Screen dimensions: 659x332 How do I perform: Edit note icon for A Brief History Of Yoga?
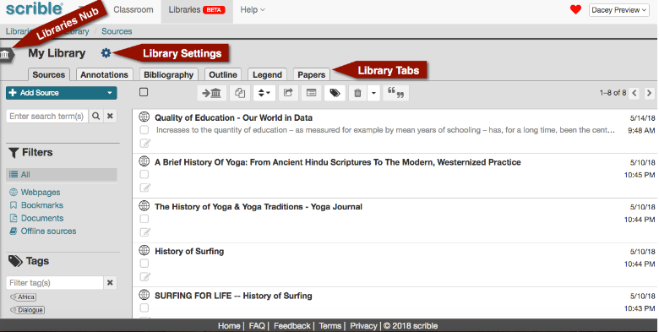[x=145, y=188]
